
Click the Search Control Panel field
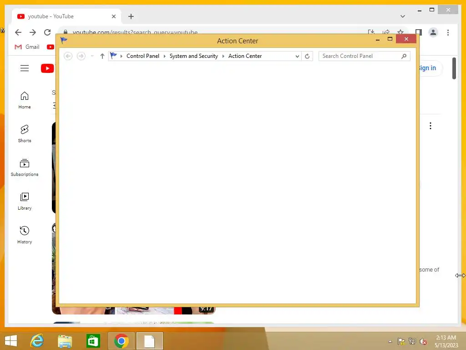pyautogui.click(x=365, y=56)
